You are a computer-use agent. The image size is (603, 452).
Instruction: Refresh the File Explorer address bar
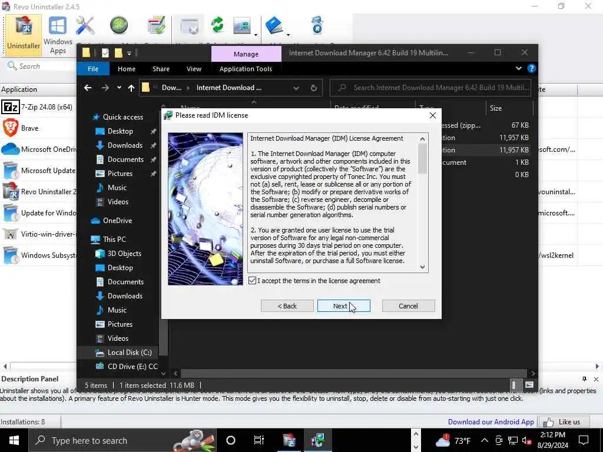pos(314,88)
